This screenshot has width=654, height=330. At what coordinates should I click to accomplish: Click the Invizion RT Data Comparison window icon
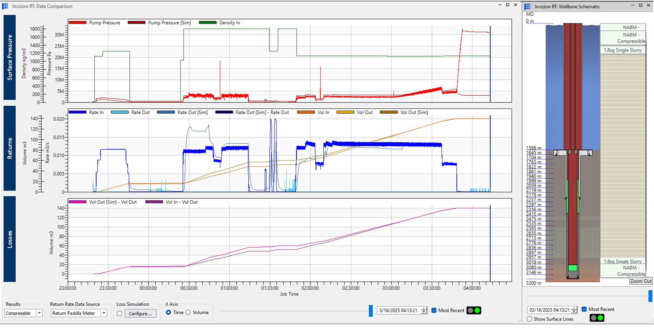click(5, 6)
